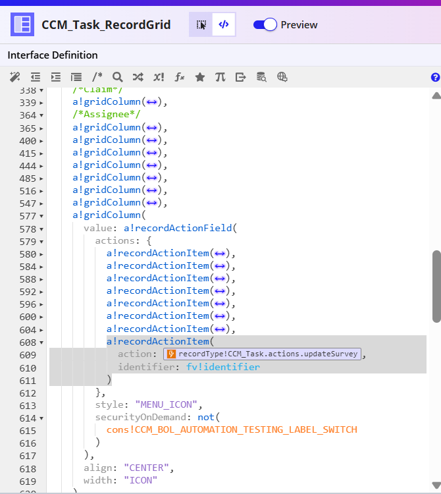Click the indent code toolbar icon
This screenshot has height=494, width=441.
[x=56, y=77]
